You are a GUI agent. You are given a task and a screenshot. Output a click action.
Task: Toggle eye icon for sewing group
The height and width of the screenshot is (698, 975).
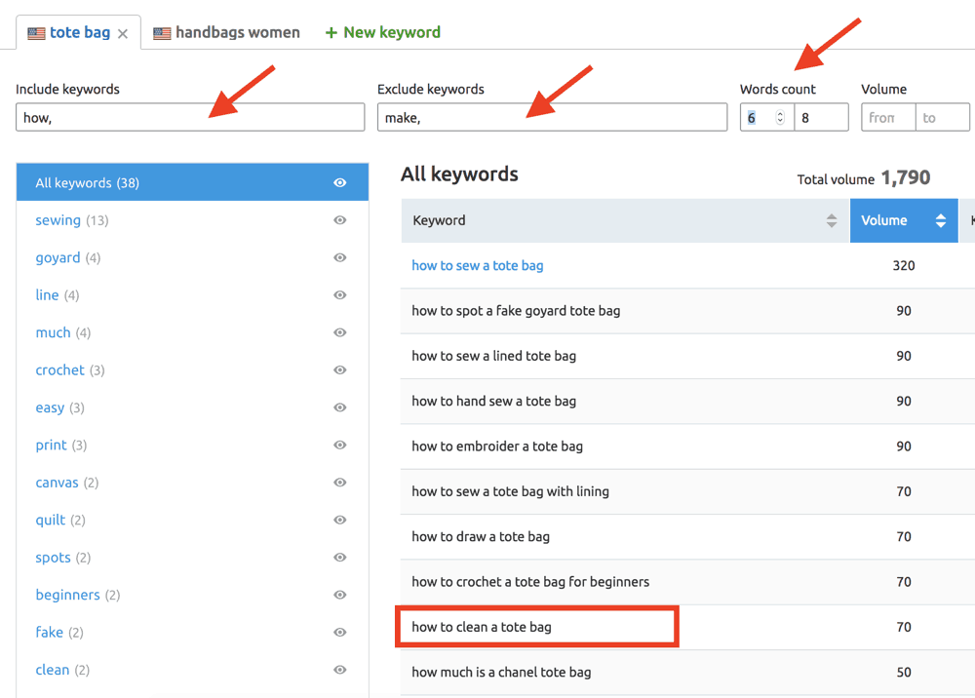point(340,220)
